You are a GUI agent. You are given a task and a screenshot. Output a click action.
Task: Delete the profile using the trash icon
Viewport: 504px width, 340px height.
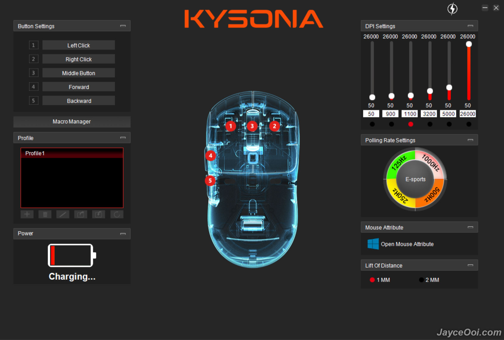coord(45,214)
